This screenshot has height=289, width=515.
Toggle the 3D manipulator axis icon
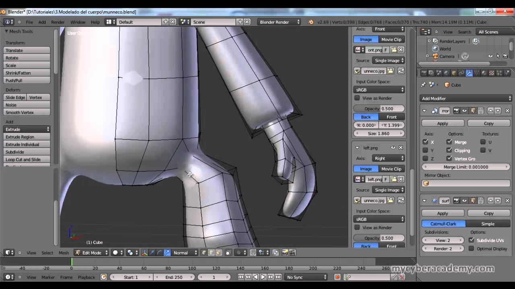144,252
